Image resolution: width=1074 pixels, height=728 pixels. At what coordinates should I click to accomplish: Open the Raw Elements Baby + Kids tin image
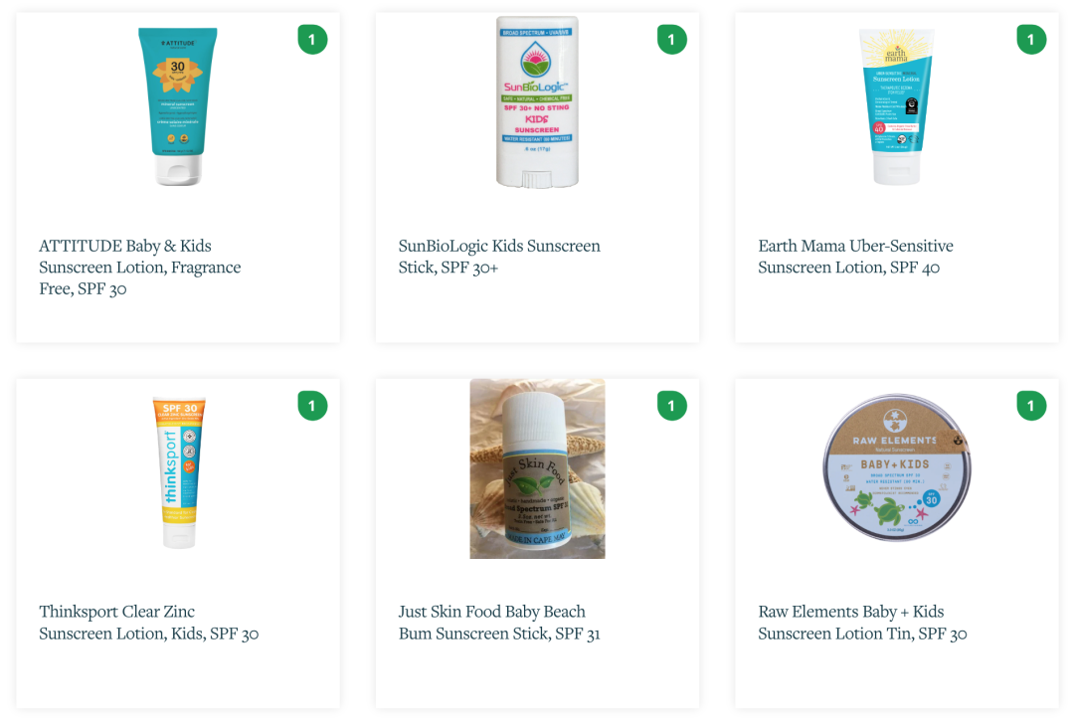[x=897, y=467]
